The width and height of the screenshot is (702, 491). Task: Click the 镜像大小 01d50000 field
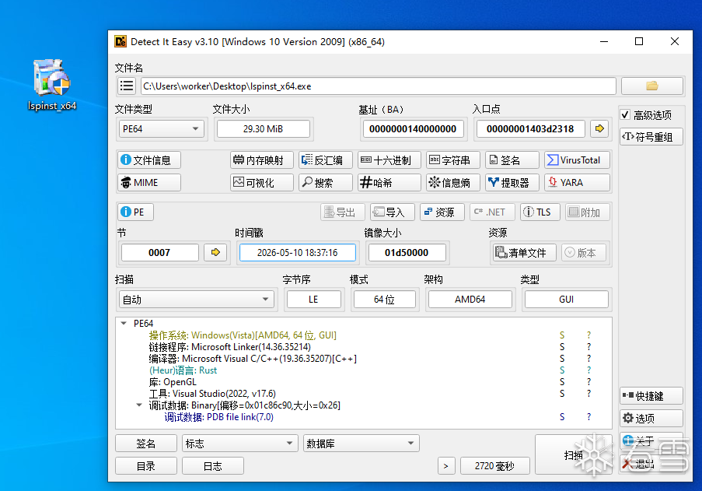click(x=407, y=253)
